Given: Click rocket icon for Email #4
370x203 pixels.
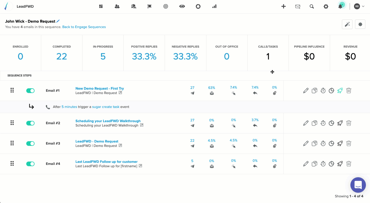Looking at the screenshot, I should point(340,164).
